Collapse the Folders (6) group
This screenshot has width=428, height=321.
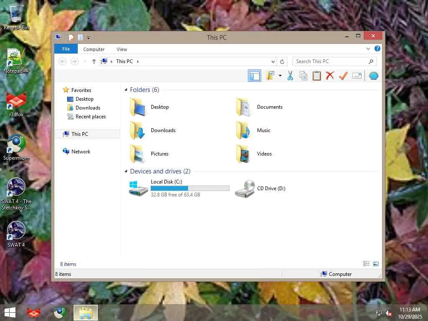[x=126, y=90]
